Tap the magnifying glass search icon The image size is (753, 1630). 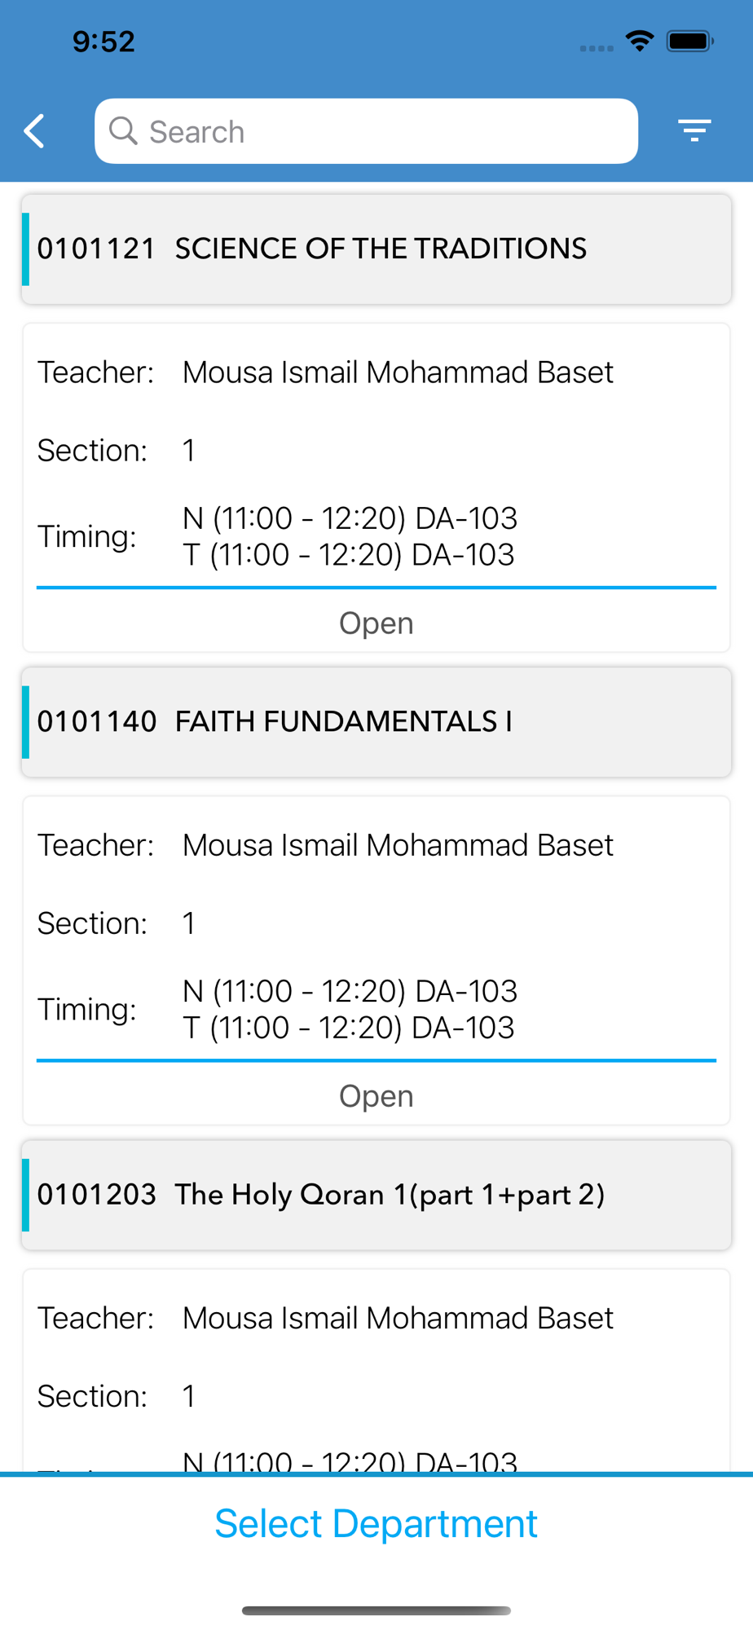[x=123, y=130]
